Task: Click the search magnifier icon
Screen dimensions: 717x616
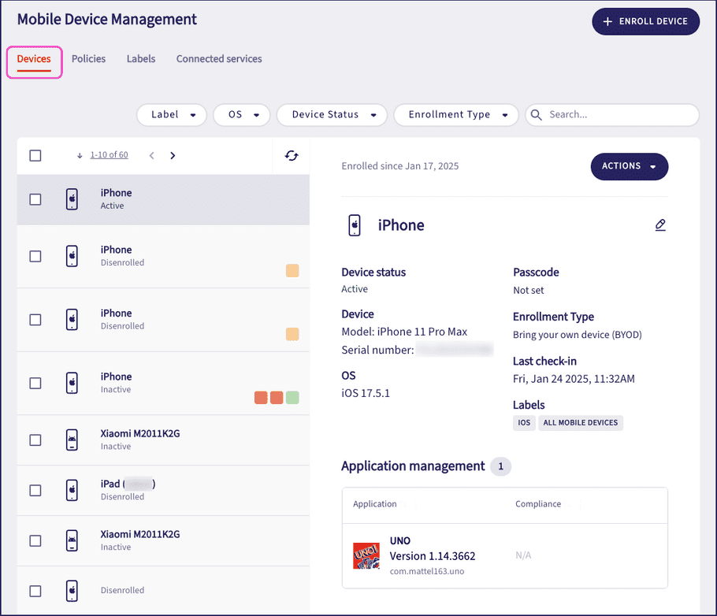Action: pos(537,115)
